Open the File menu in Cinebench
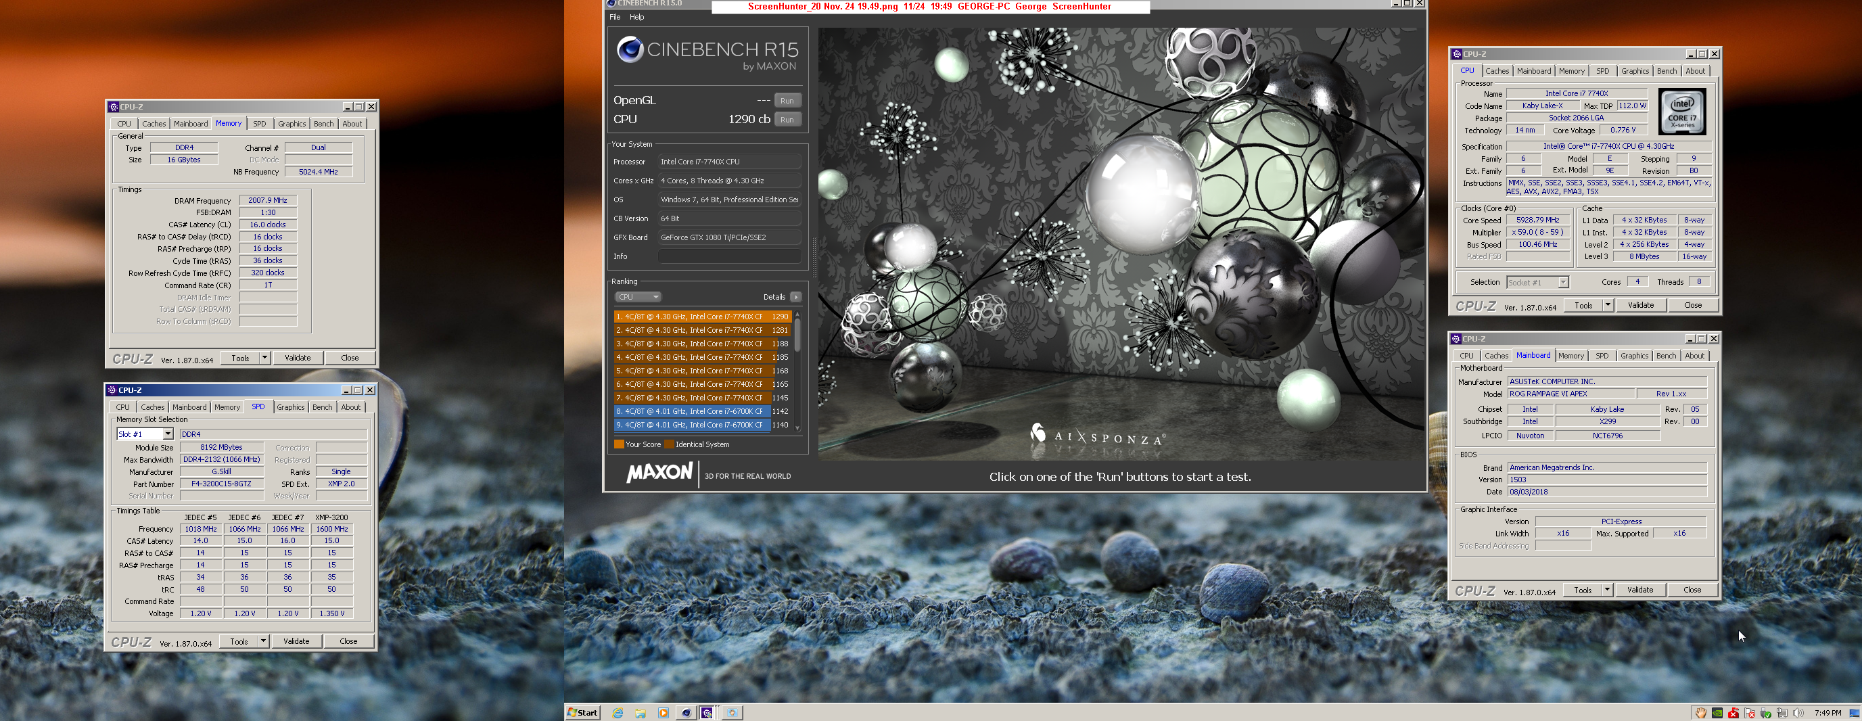Screen dimensions: 1862x721 tap(614, 17)
